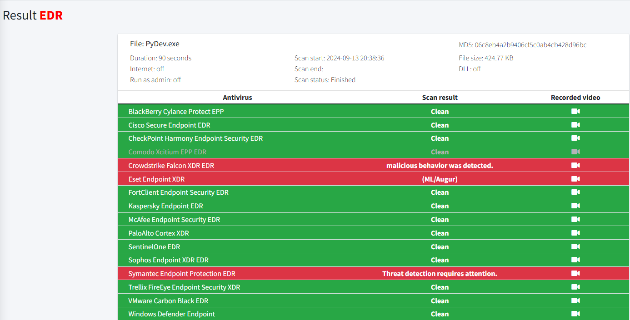
Task: Play the SentinelOne EDR recorded video
Action: click(575, 246)
